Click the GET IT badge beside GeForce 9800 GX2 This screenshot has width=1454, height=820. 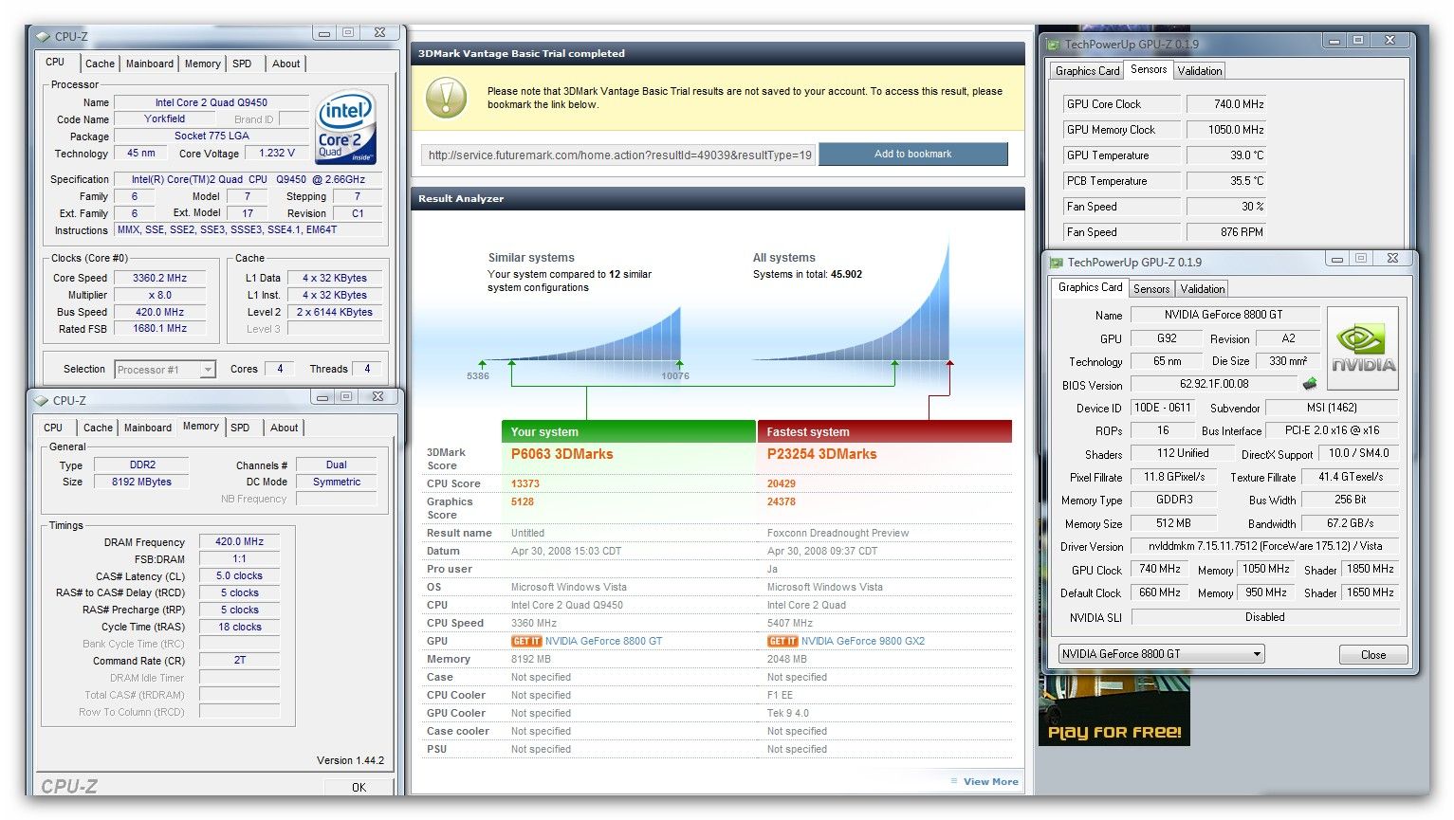782,642
